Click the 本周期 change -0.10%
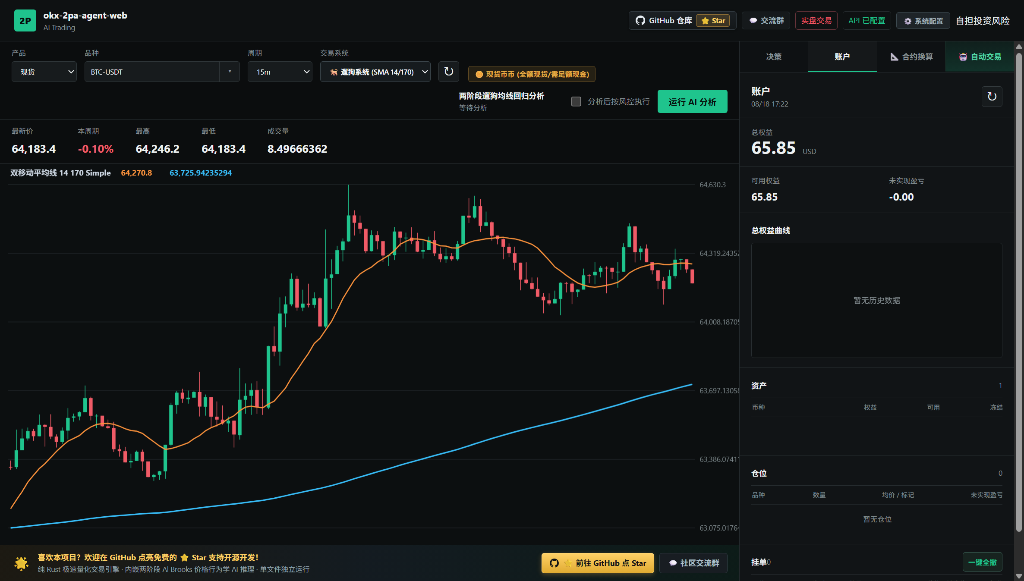1024x581 pixels. tap(96, 149)
